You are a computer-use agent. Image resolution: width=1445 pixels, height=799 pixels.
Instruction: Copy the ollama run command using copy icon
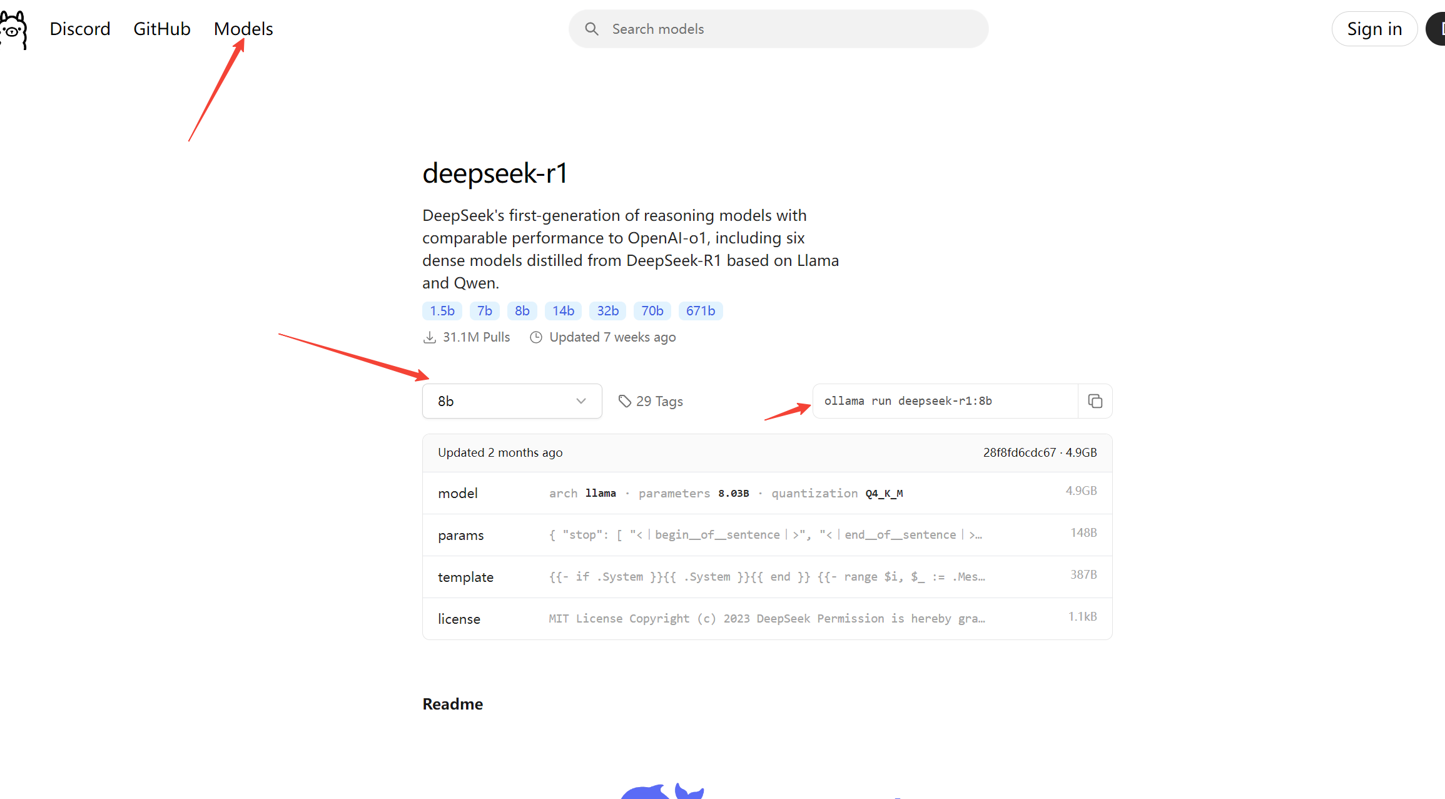pyautogui.click(x=1095, y=401)
